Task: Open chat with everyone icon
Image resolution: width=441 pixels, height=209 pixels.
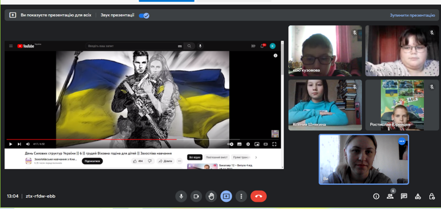Action: tap(404, 196)
